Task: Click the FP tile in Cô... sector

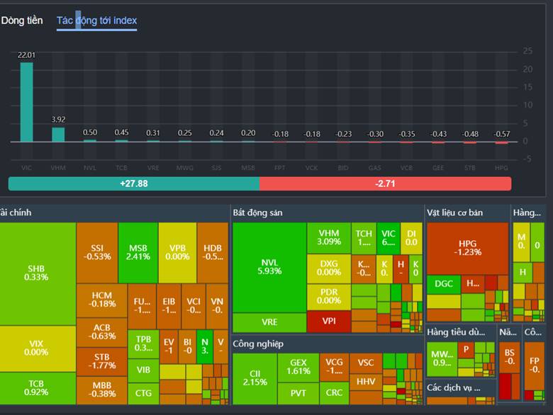Action: pyautogui.click(x=534, y=365)
